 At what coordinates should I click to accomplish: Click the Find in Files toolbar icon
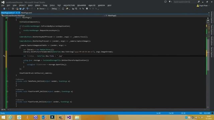pos(67,9)
